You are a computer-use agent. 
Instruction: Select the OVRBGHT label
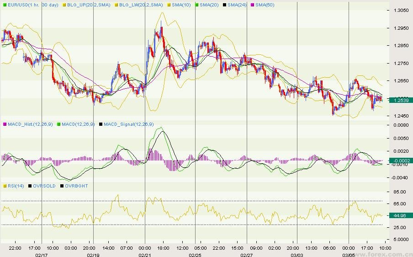click(x=76, y=186)
